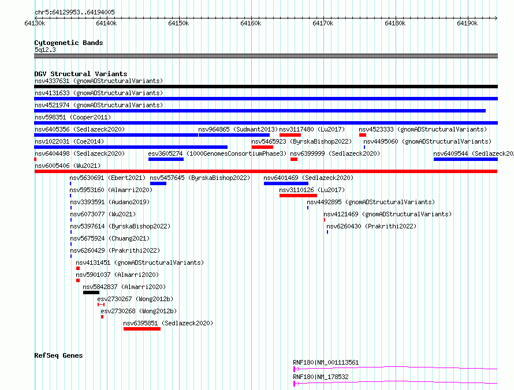Click the Cytogenetic Bands track heading
The width and height of the screenshot is (514, 390).
pos(69,43)
